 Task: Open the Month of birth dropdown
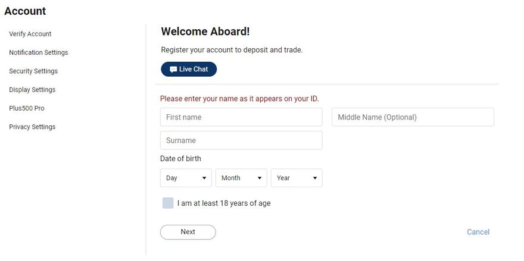241,178
